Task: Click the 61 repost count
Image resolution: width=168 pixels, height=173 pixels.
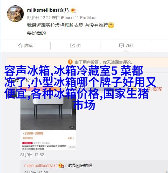Action: (78, 46)
